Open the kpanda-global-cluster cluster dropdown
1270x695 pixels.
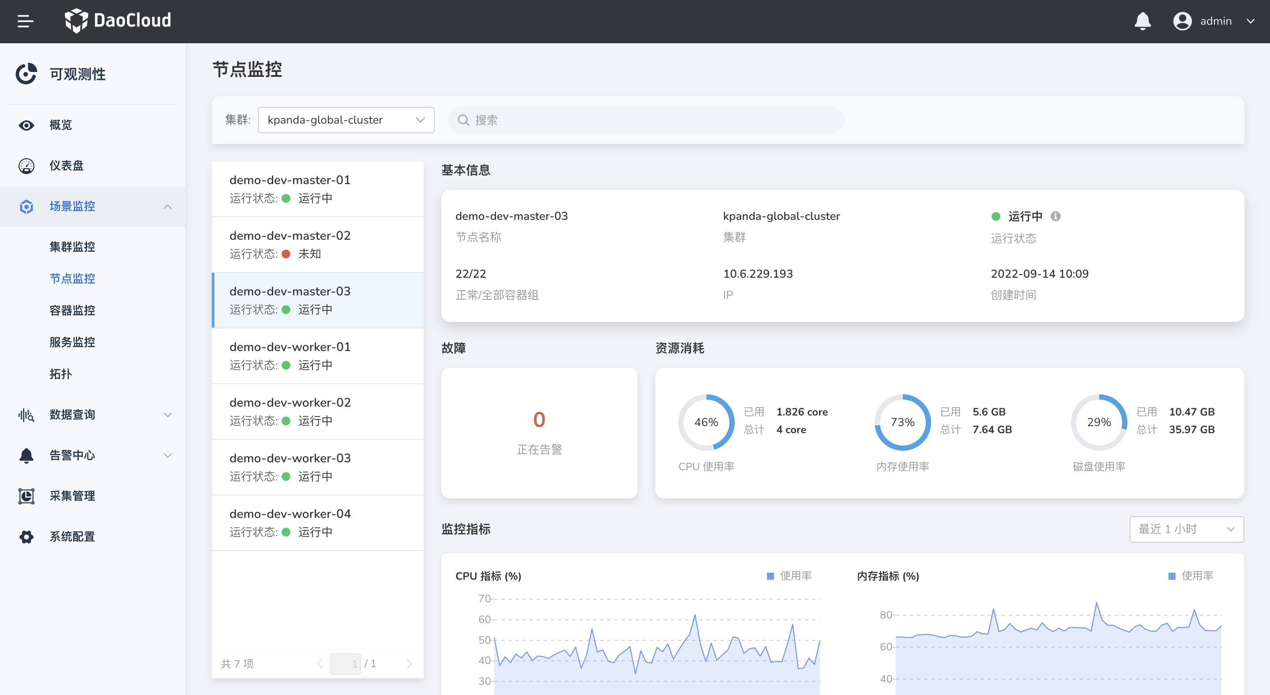point(346,120)
